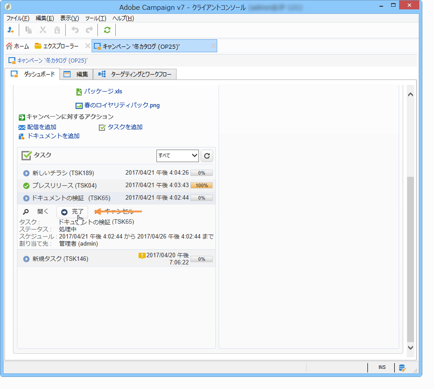434x389 pixels.
Task: Click the ドキュメントを追加 link
Action: tap(54, 136)
